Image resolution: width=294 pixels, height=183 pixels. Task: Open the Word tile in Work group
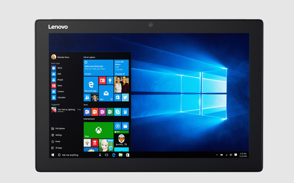[87, 112]
